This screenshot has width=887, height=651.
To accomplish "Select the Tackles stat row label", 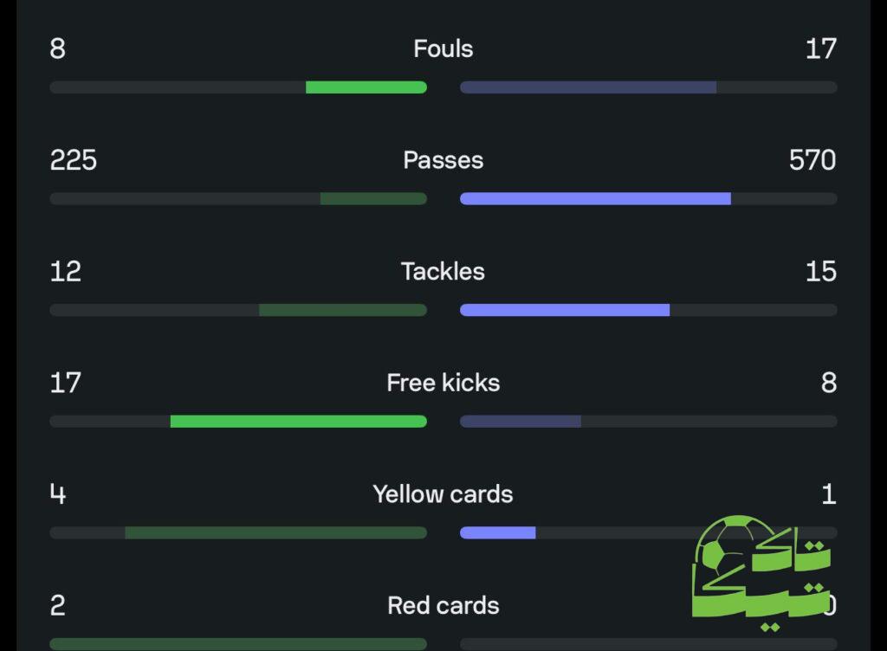I will (443, 272).
